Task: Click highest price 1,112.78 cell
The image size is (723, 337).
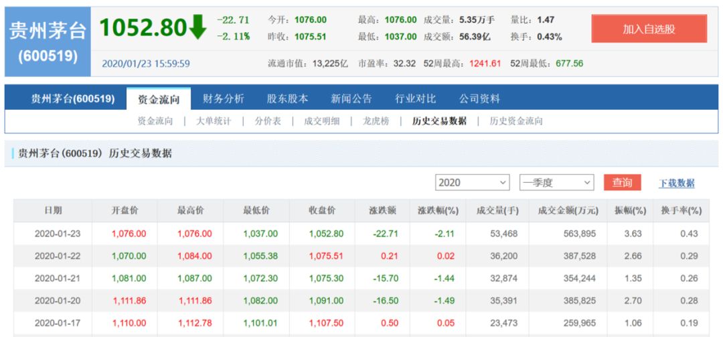Action: 195,323
